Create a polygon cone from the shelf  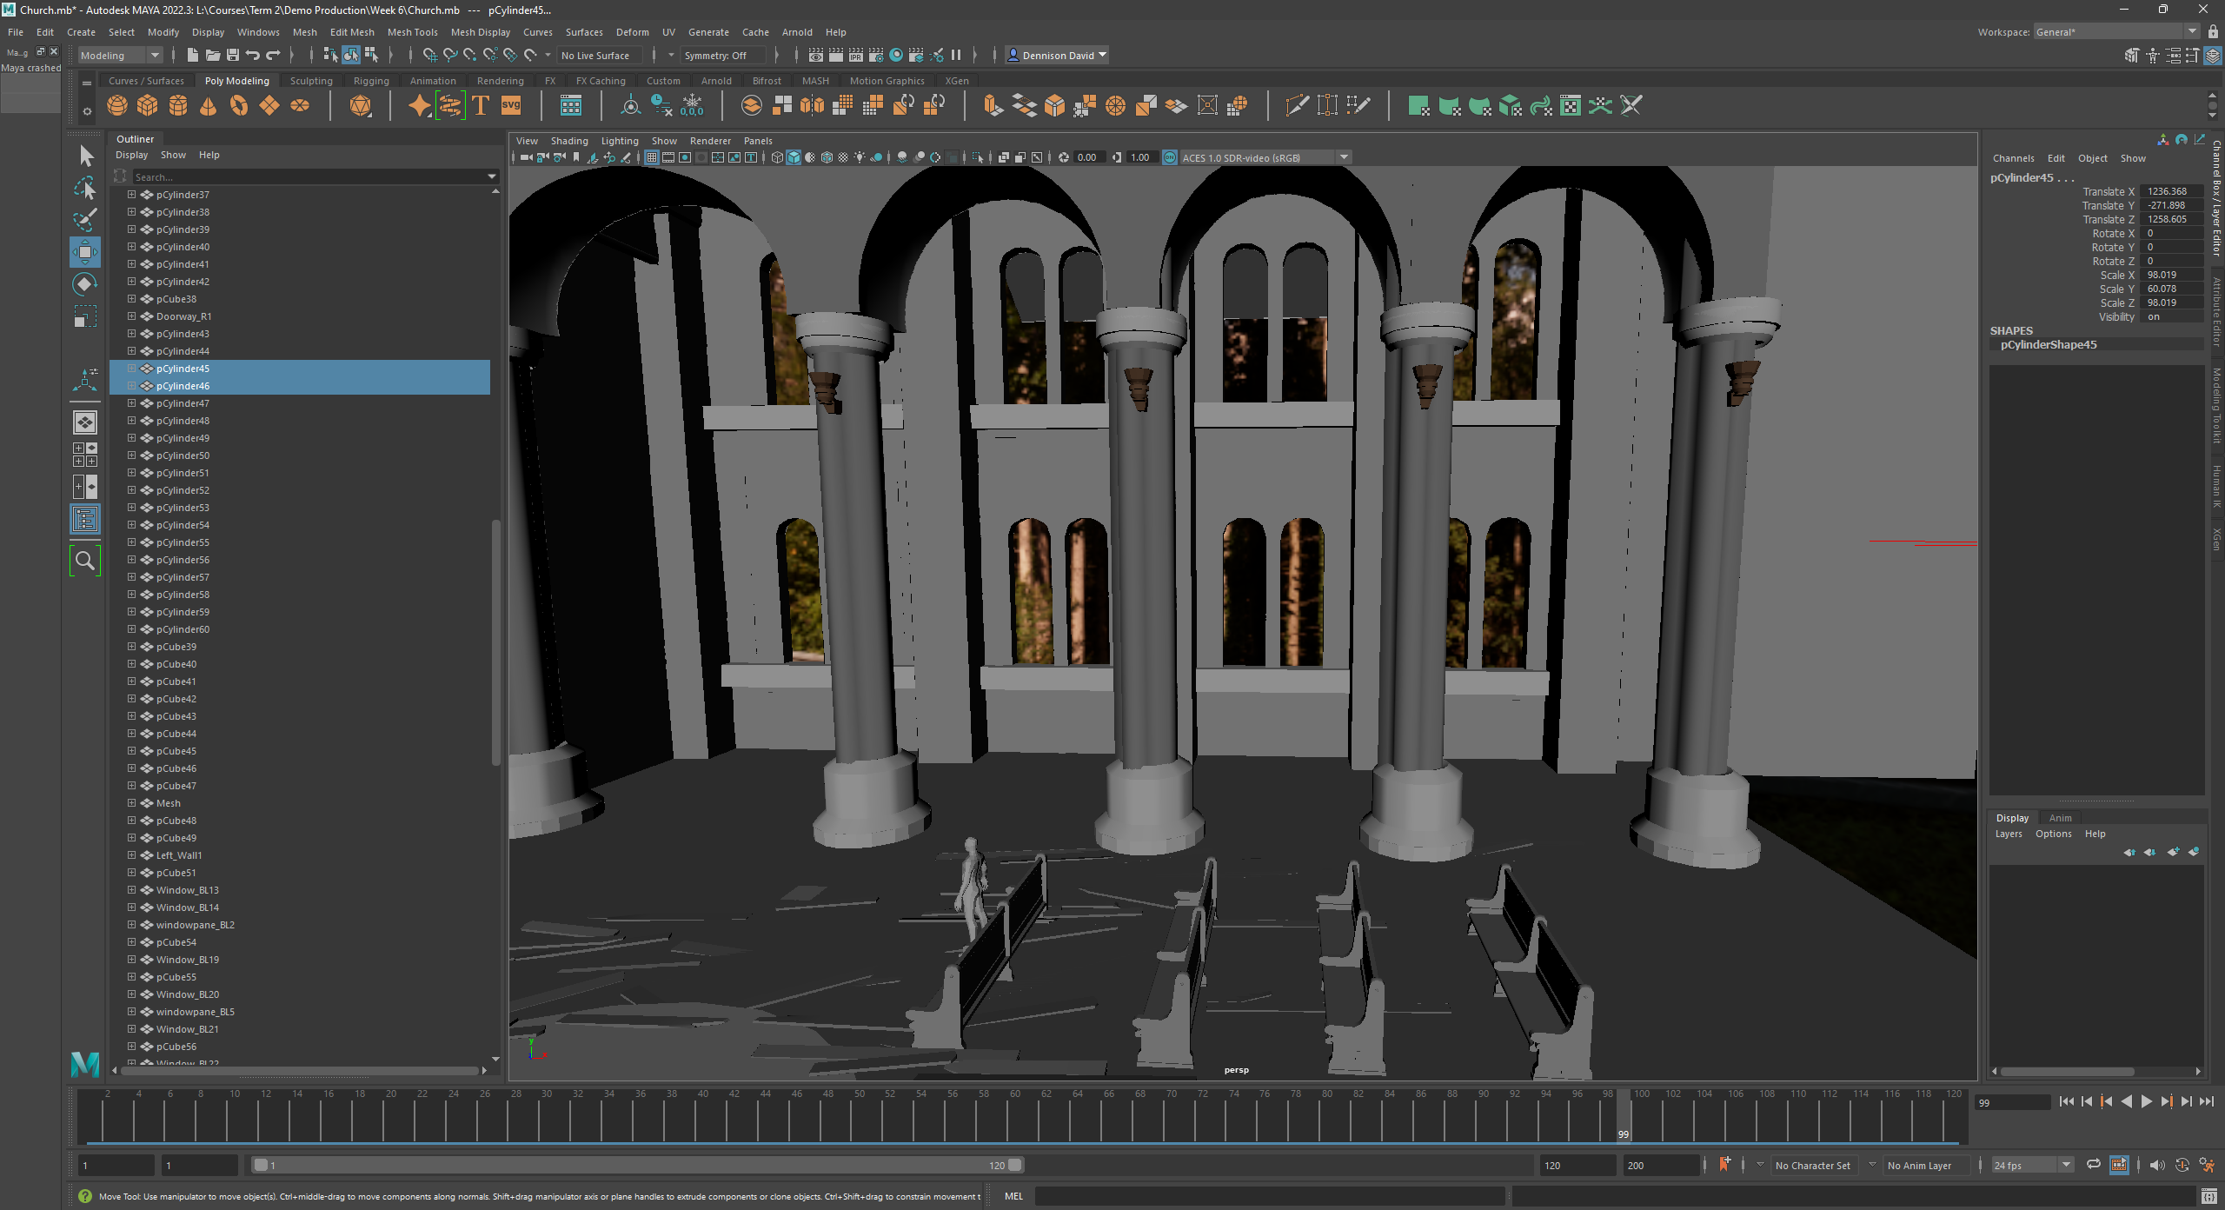tap(209, 106)
